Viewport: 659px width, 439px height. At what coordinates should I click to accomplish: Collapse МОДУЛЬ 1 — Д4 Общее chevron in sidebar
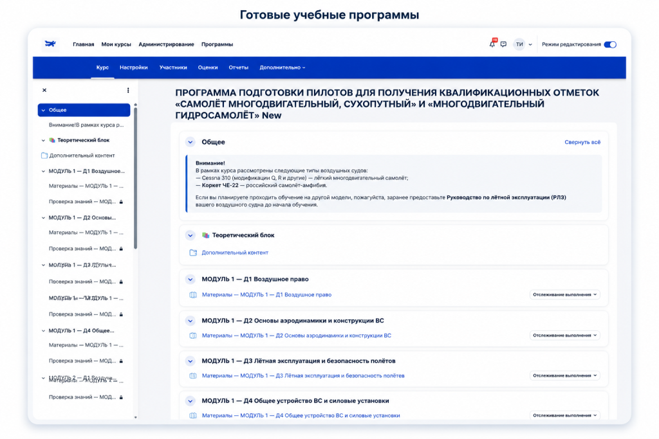pos(43,331)
